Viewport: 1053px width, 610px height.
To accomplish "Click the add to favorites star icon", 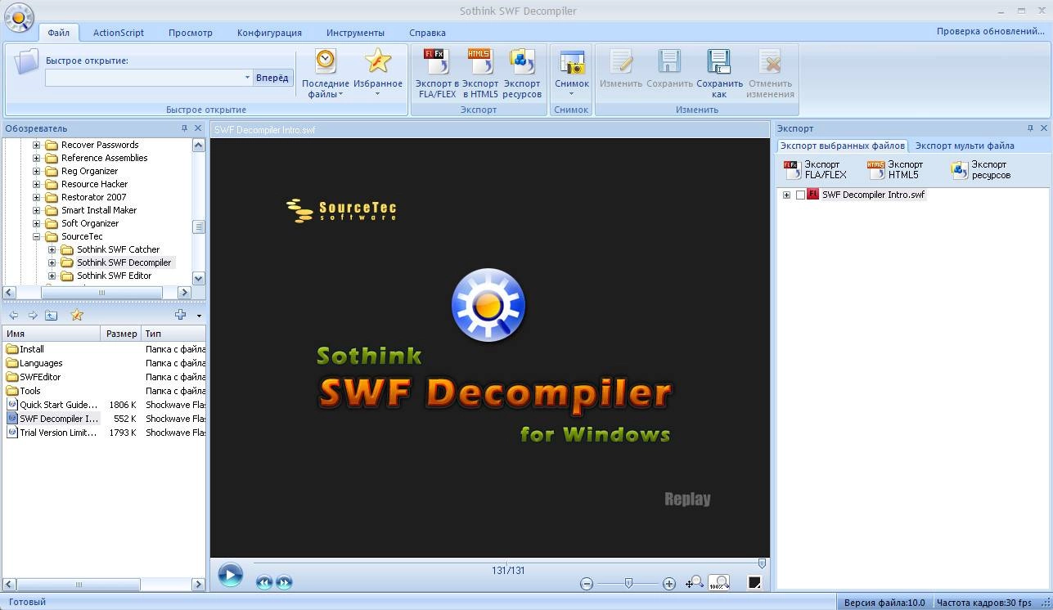I will tap(77, 315).
